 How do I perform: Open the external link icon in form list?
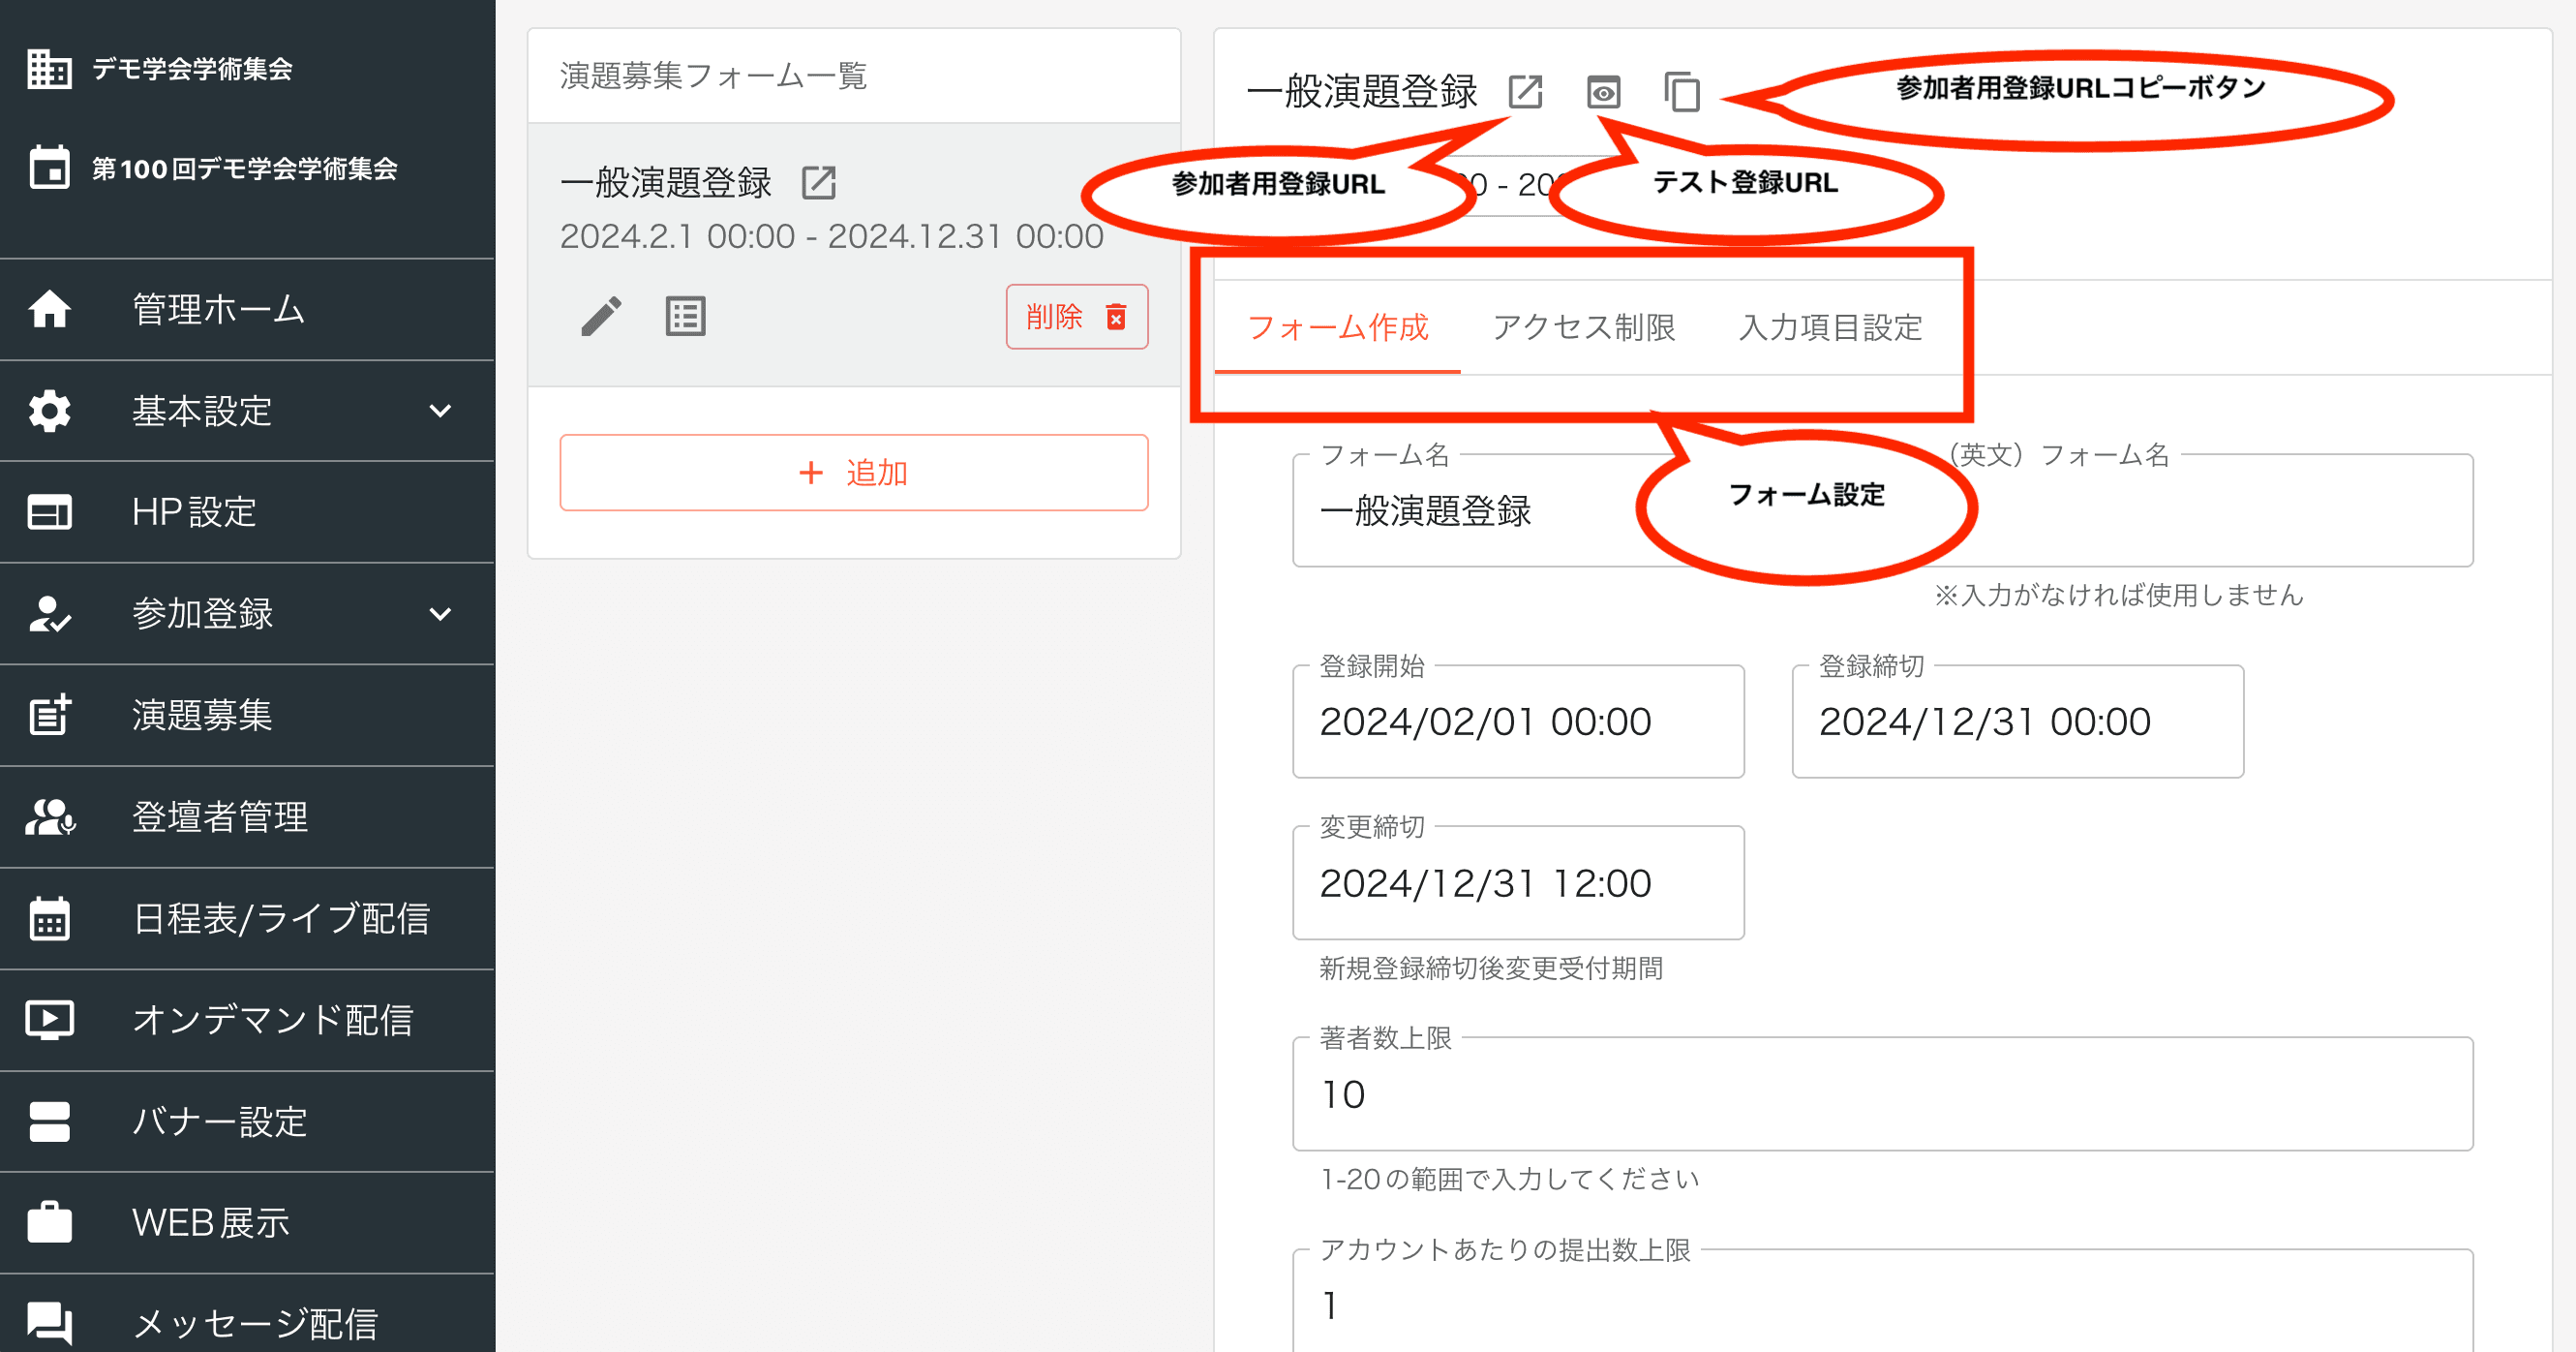[x=819, y=183]
